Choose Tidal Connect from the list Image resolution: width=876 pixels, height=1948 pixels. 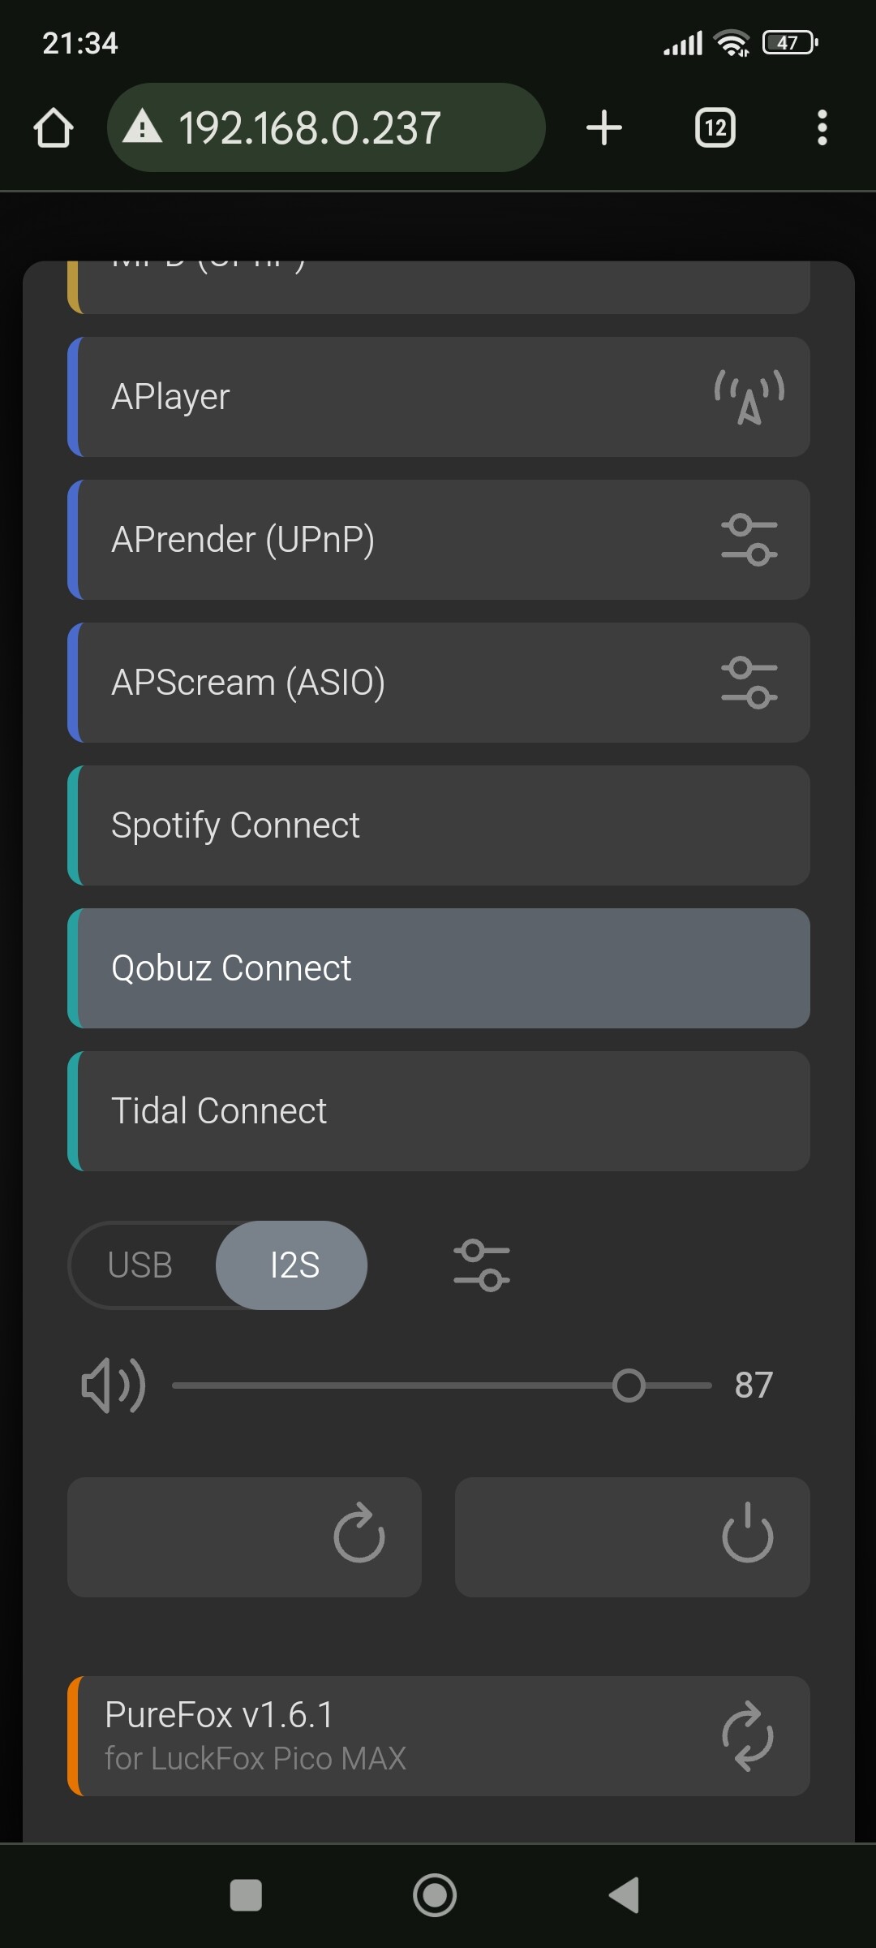coord(438,1111)
